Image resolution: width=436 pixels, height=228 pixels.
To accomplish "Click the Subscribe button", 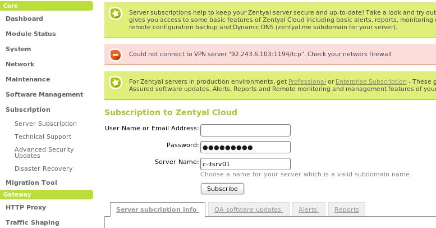I will tap(222, 189).
